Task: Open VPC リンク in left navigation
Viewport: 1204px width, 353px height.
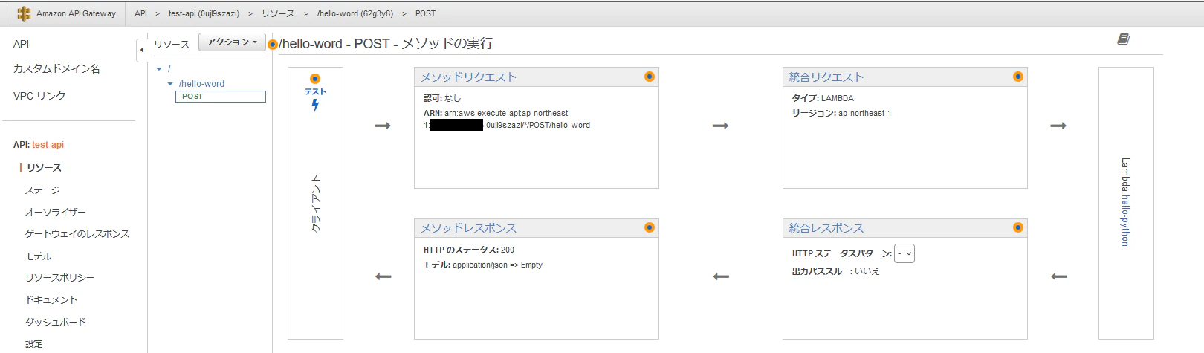Action: (39, 96)
